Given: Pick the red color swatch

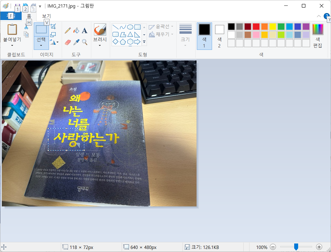Looking at the screenshot, I should tap(256, 26).
